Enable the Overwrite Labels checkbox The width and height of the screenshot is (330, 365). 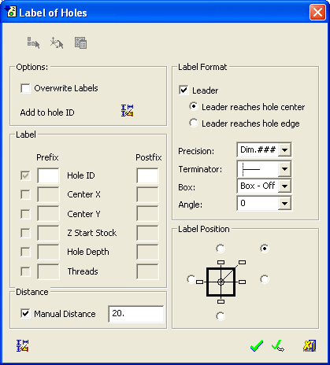25,88
